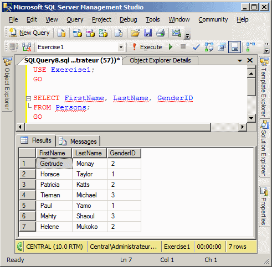Image resolution: width=272 pixels, height=267 pixels.
Task: Open the Edit menu
Action: [32, 19]
